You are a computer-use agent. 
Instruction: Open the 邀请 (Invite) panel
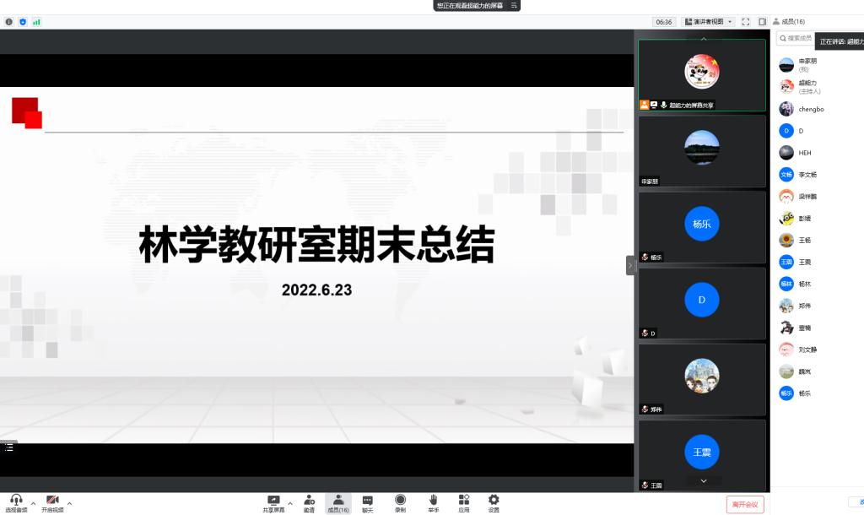pyautogui.click(x=309, y=503)
